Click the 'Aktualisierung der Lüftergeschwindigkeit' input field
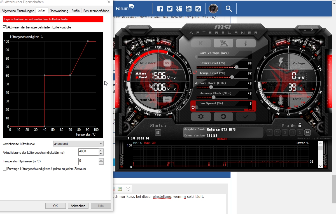This screenshot has height=214, width=336. tap(88, 152)
